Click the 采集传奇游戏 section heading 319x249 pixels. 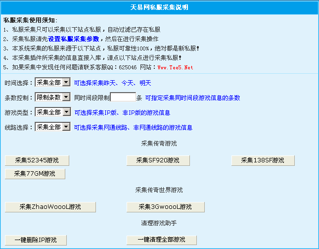[159, 144]
